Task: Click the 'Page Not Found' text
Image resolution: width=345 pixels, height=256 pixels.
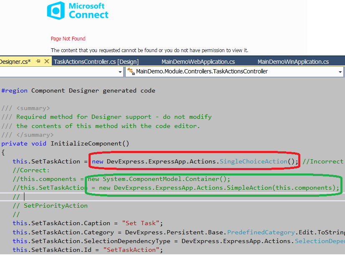Action: pyautogui.click(x=68, y=39)
